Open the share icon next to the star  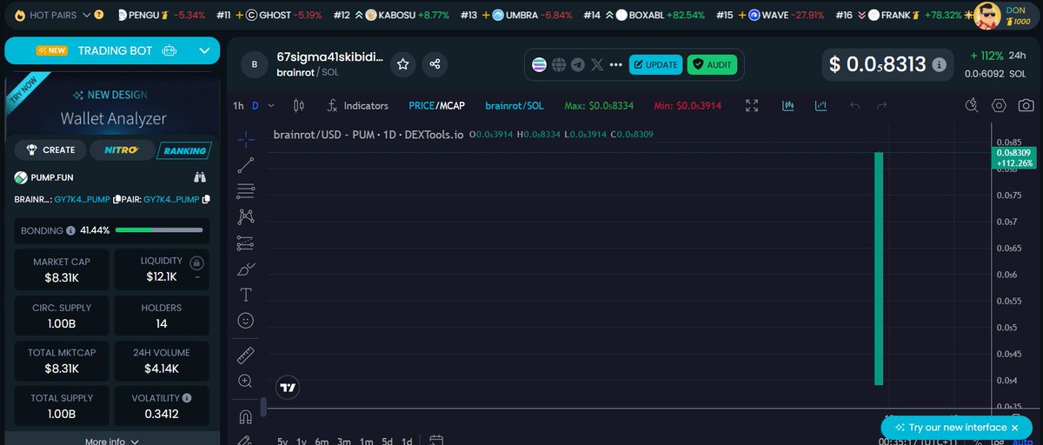pyautogui.click(x=435, y=63)
